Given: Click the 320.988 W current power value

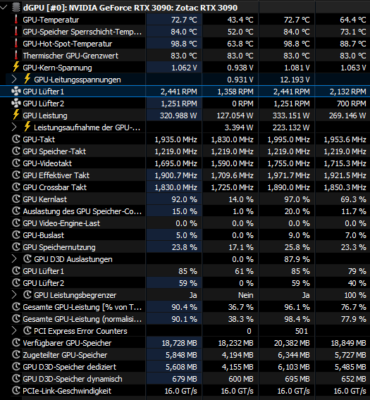Looking at the screenshot, I should 178,115.
